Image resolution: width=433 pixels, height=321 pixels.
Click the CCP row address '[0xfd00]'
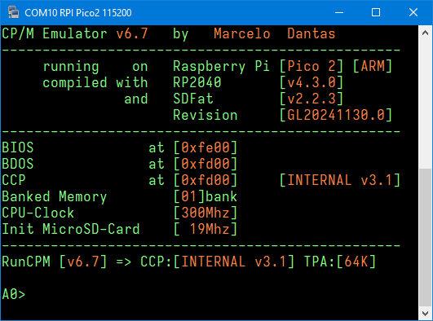coord(205,180)
